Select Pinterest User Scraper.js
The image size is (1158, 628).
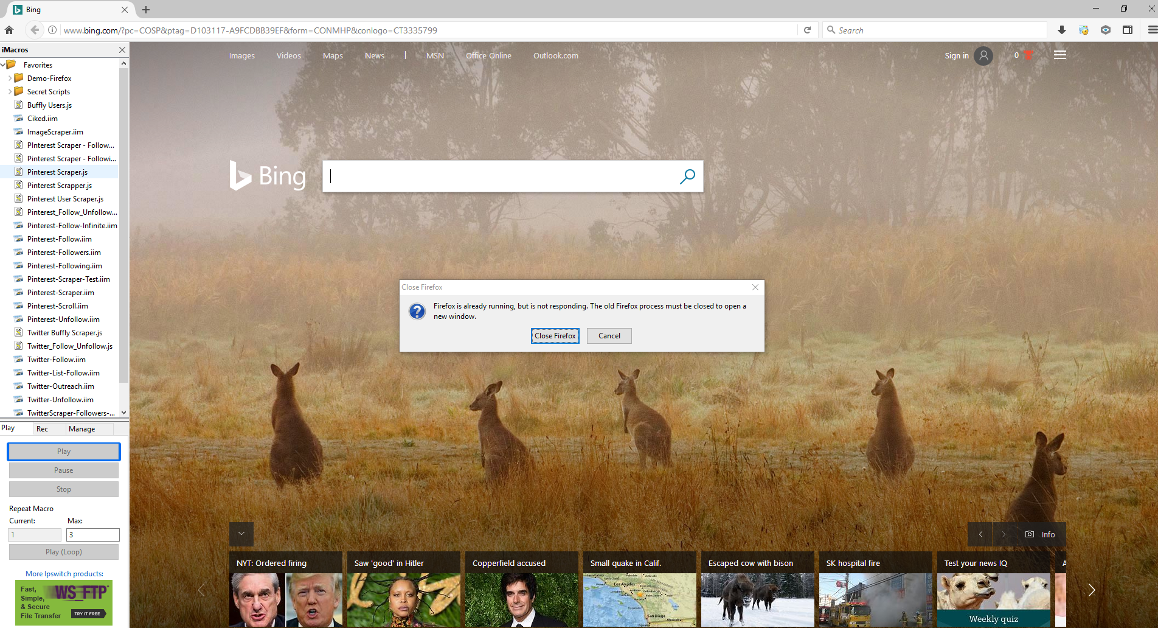(65, 198)
